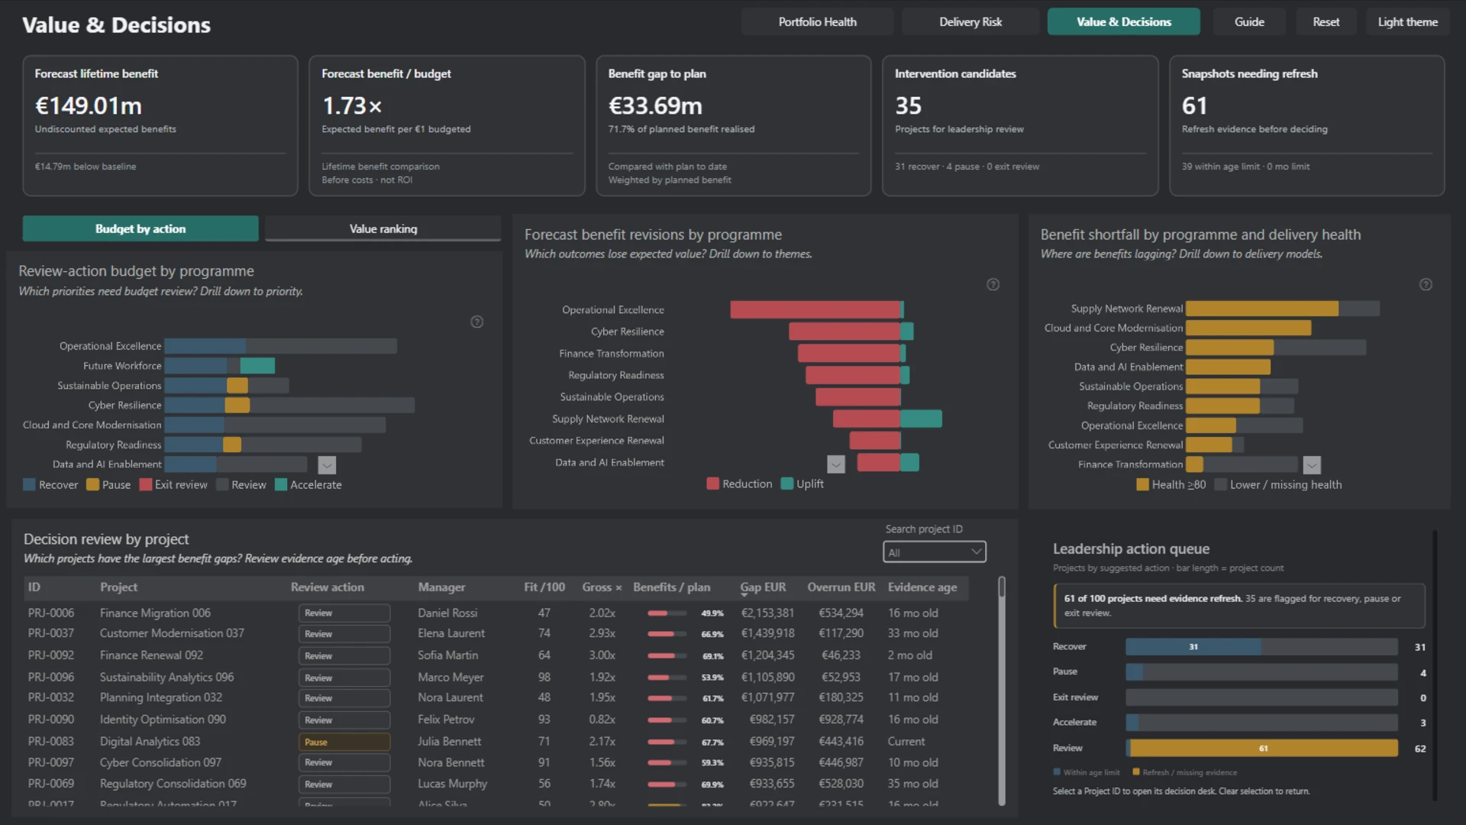Click the Reset button
The height and width of the screenshot is (825, 1466).
tap(1326, 21)
